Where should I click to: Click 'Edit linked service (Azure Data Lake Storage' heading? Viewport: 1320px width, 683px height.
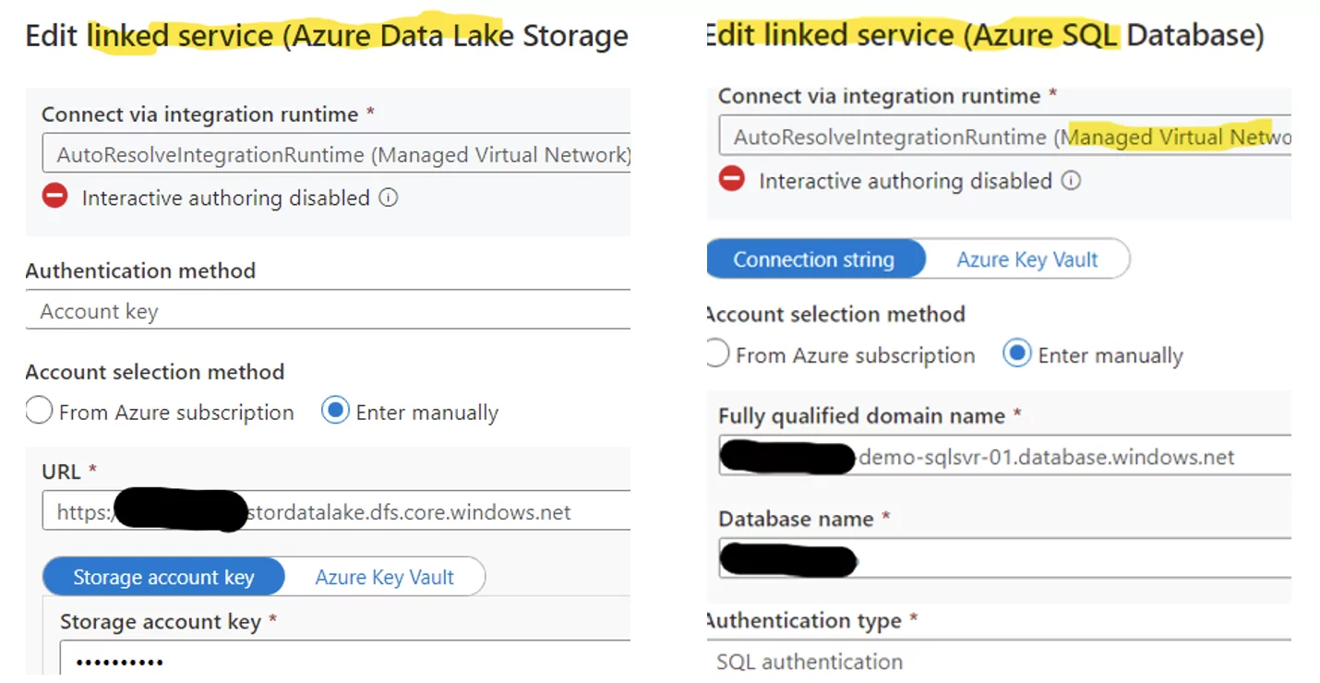(x=327, y=36)
